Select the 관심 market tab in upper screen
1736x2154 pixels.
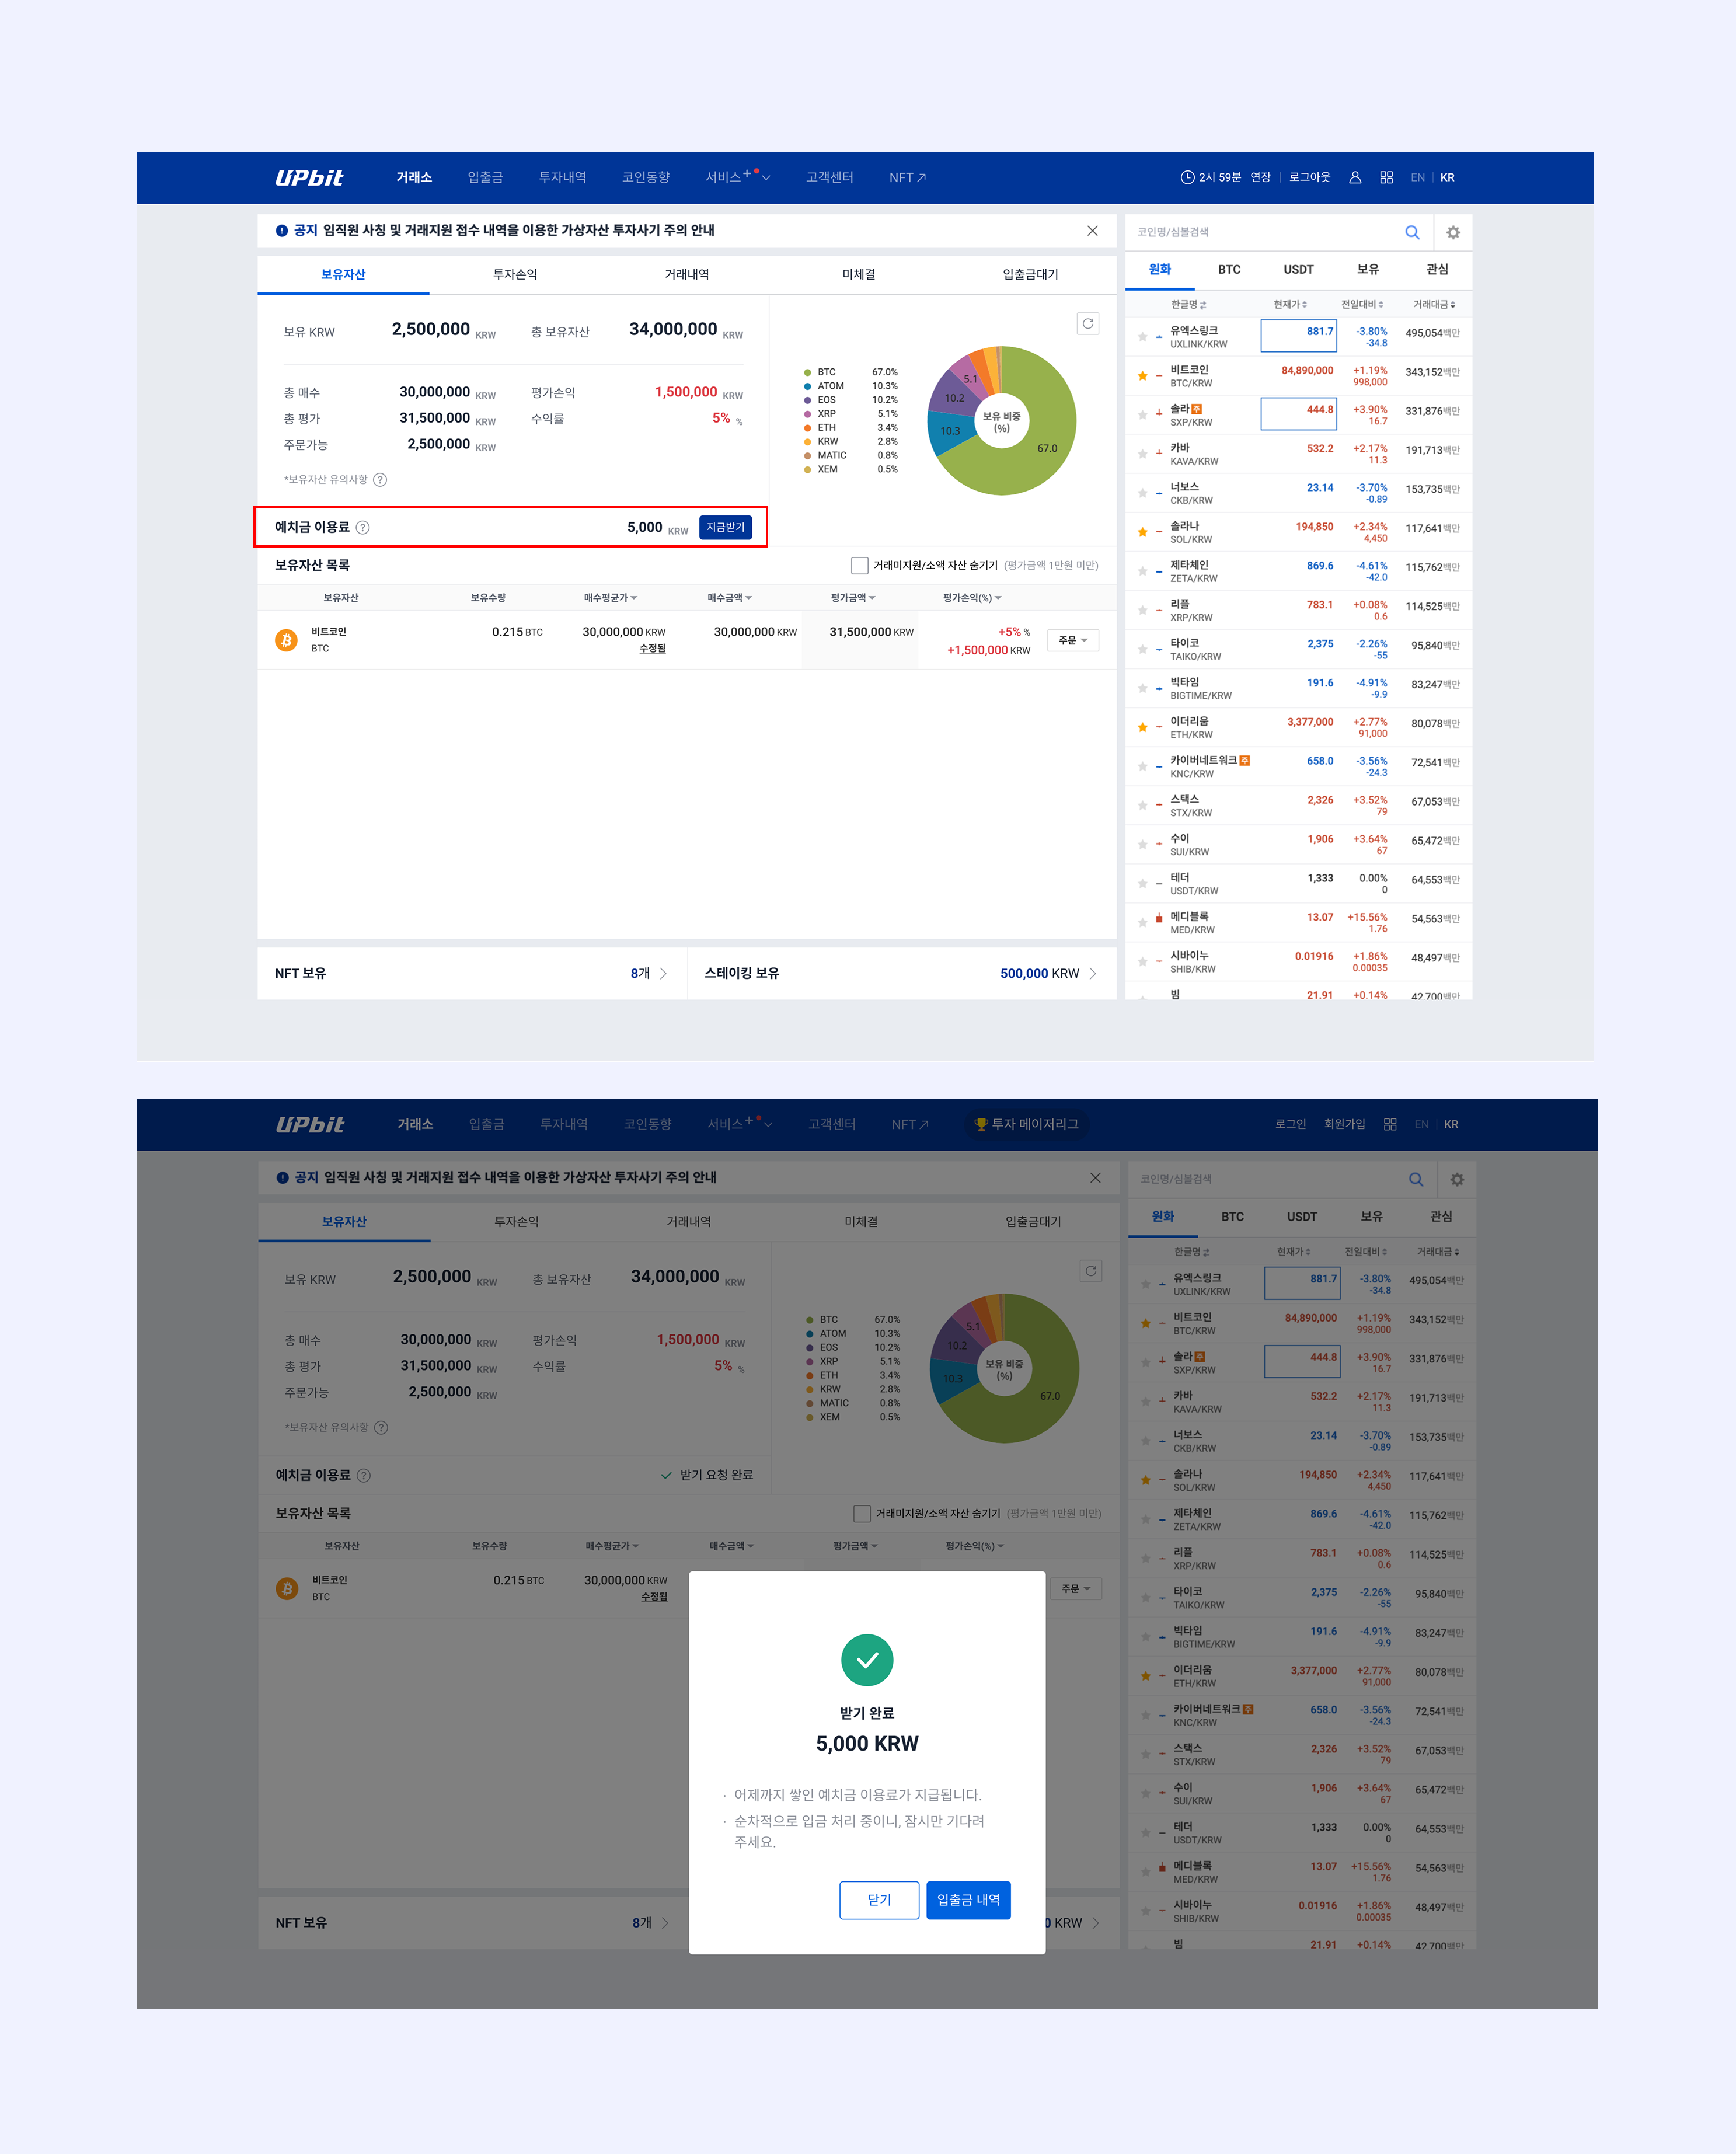coord(1437,269)
